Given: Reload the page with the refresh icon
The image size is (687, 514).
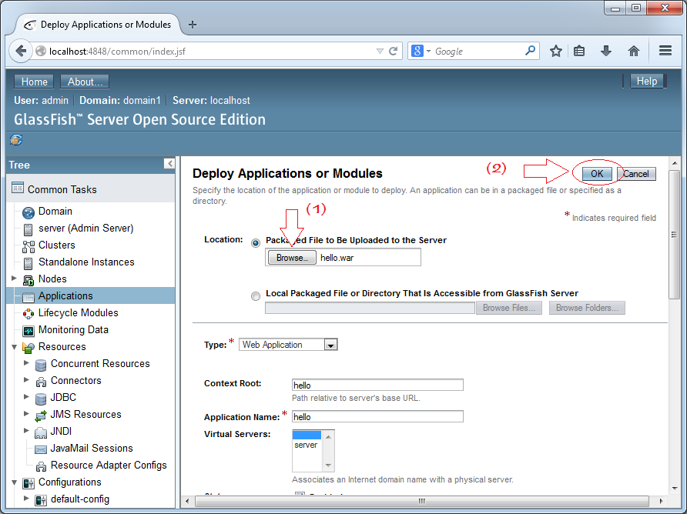Looking at the screenshot, I should (394, 52).
